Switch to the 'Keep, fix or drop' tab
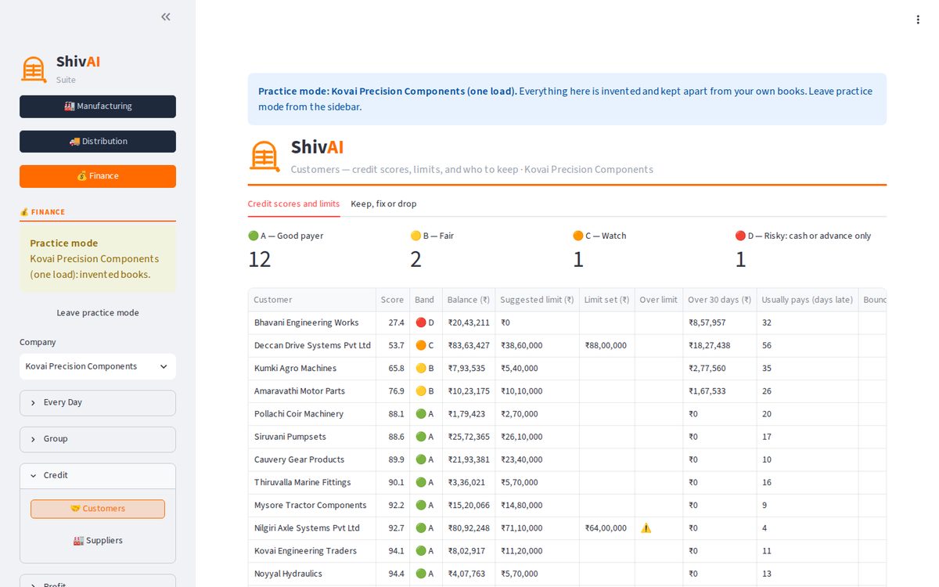This screenshot has width=939, height=587. pos(383,203)
